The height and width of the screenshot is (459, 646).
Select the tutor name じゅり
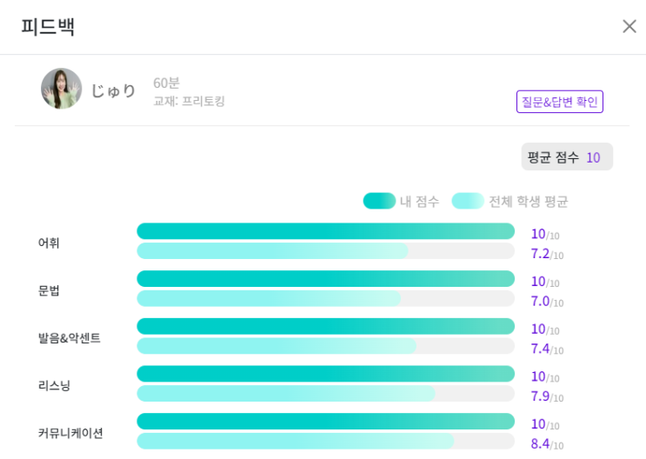click(114, 90)
